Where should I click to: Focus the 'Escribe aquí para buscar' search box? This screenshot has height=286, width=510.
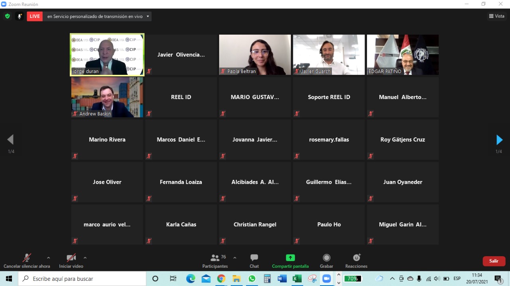[x=82, y=278]
